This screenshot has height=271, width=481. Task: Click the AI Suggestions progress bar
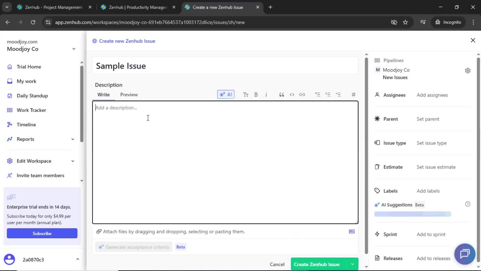[x=413, y=214]
